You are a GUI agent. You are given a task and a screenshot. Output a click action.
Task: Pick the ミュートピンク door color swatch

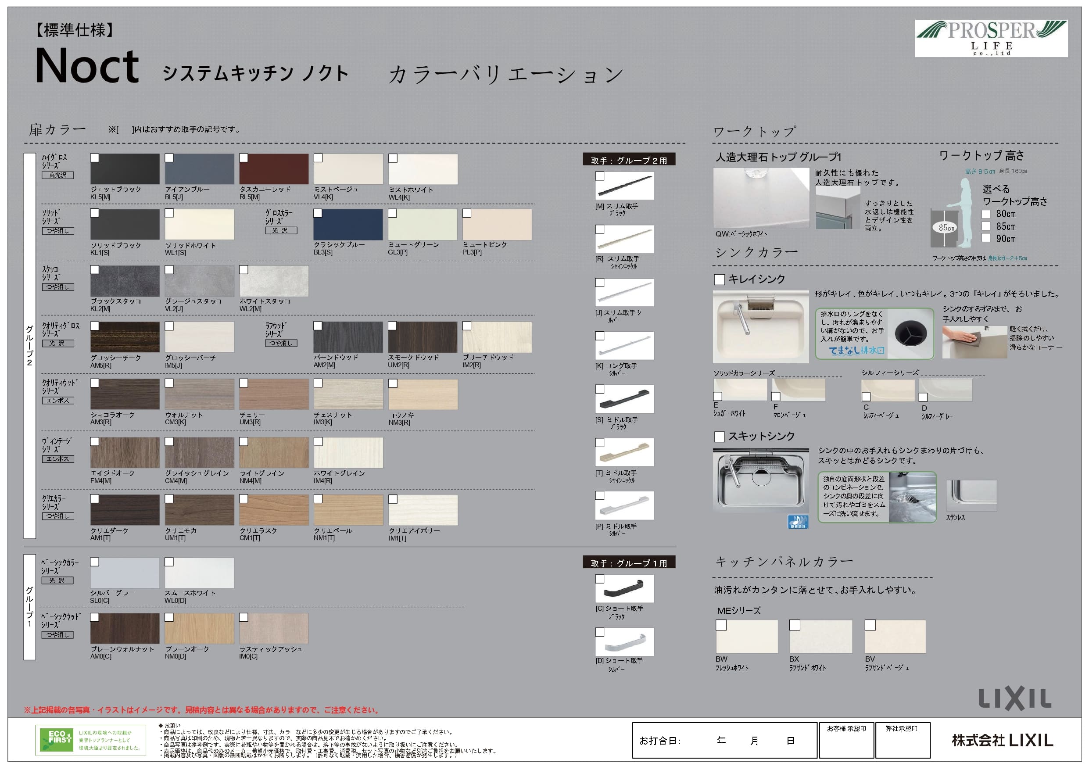click(x=497, y=224)
